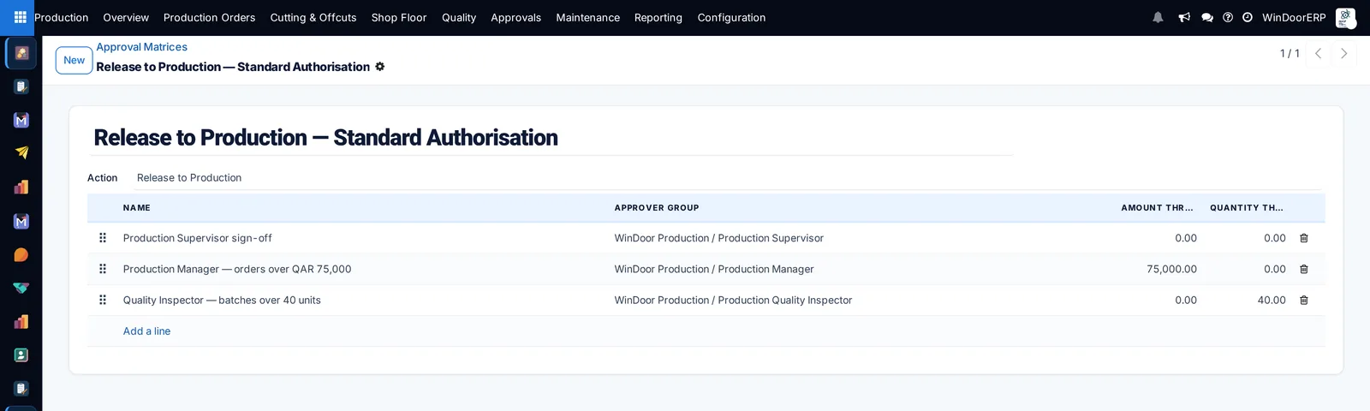The width and height of the screenshot is (1370, 411).
Task: Open the Shop Floor menu
Action: (399, 17)
